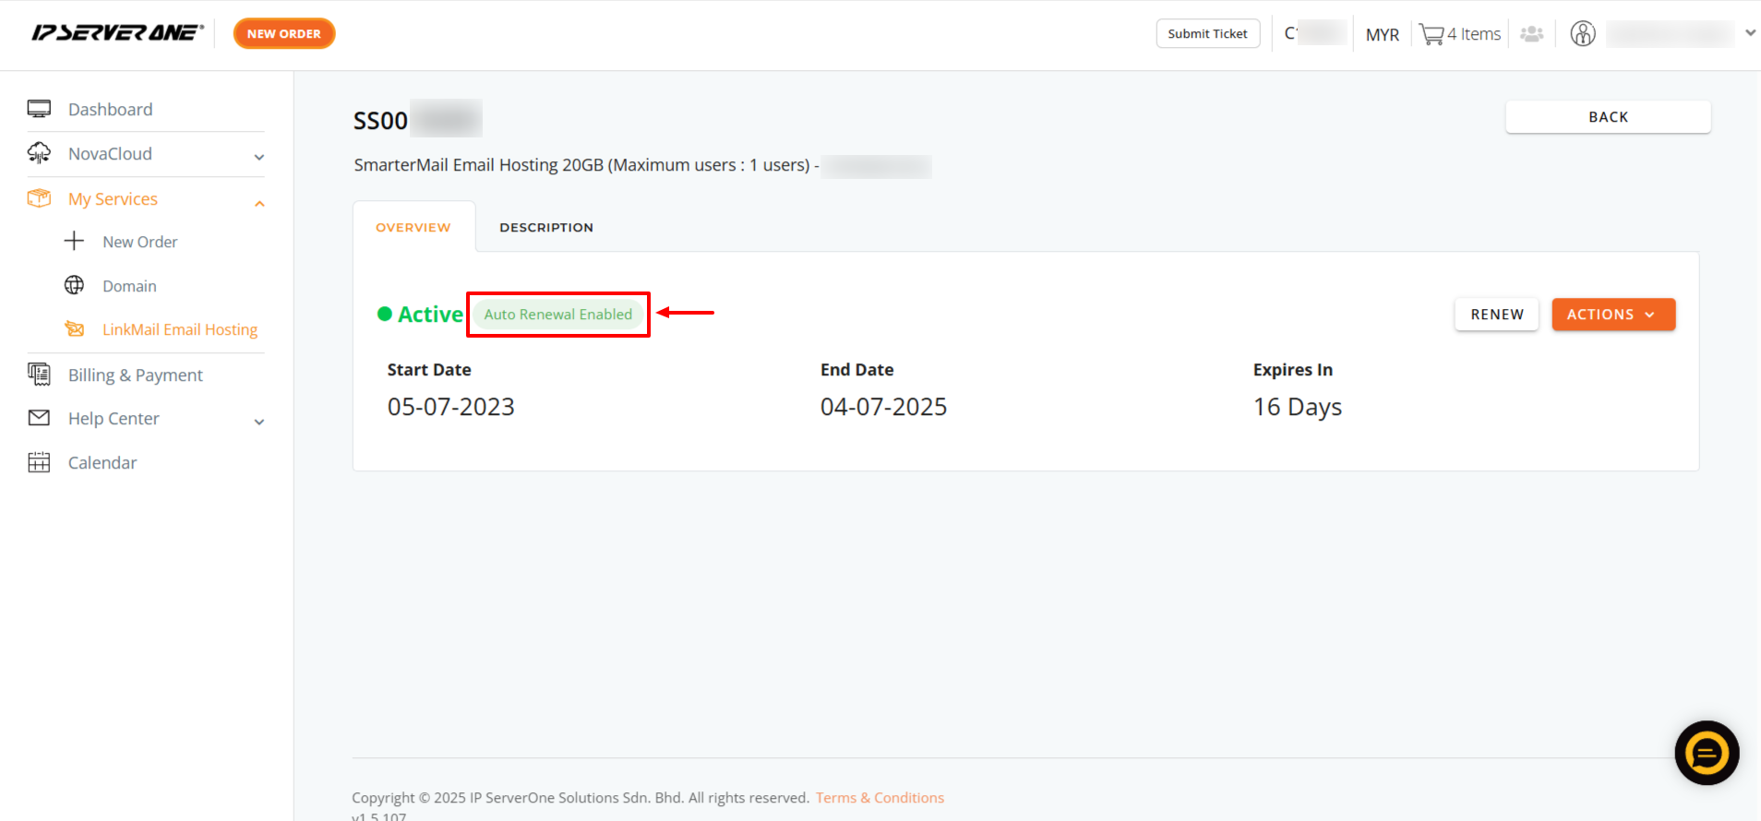Click the Expires In label
Viewport: 1761px width, 821px height.
(1293, 370)
